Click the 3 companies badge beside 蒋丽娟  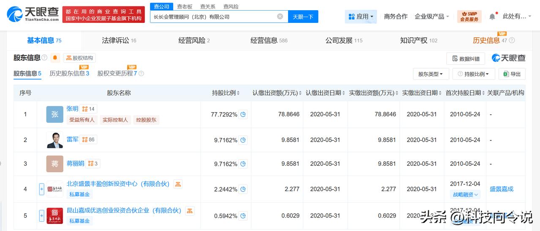tap(93, 163)
